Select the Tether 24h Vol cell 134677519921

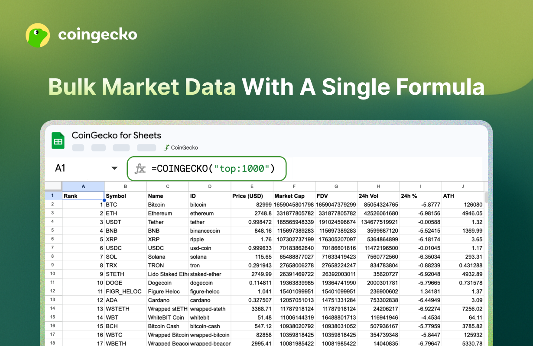pos(378,222)
